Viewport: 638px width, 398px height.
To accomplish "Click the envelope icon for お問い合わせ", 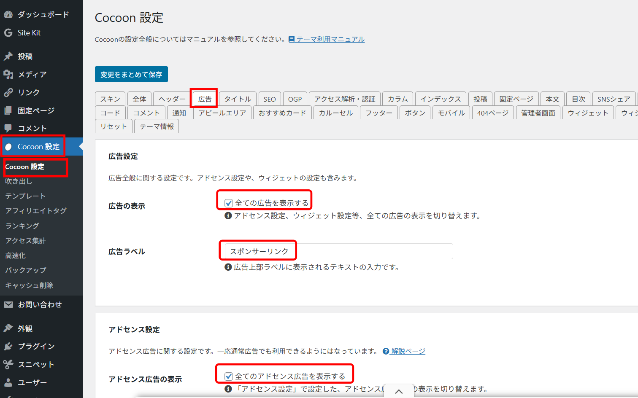I will pyautogui.click(x=8, y=304).
